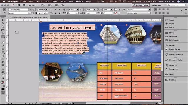The width and height of the screenshot is (188, 105).
Task: Activate the Zoom tool
Action: [x=3, y=78]
